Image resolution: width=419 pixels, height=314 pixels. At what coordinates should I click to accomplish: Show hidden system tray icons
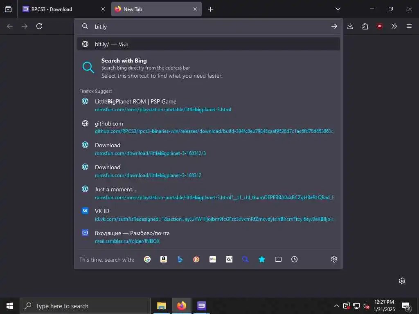pos(337,306)
